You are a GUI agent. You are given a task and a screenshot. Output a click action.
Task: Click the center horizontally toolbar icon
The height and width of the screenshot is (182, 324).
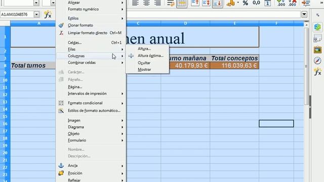coord(146,3)
